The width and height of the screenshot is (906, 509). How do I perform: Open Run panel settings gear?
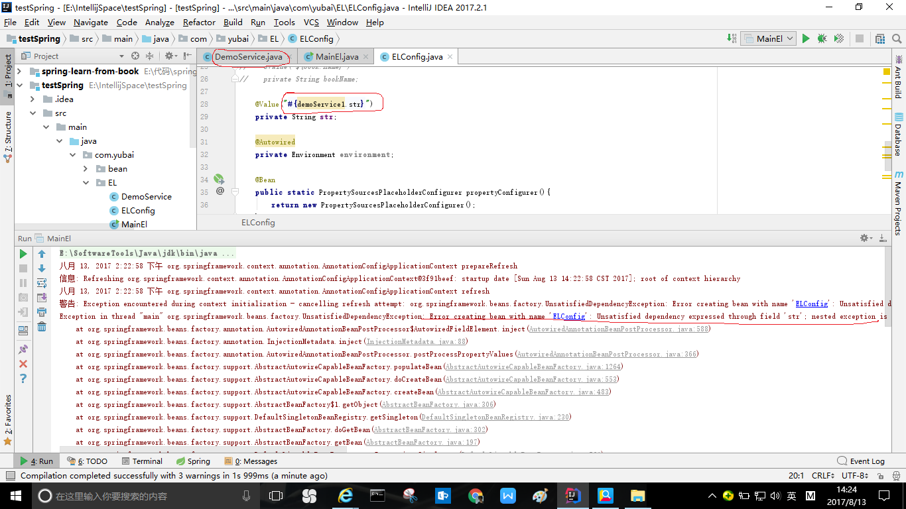pos(866,238)
